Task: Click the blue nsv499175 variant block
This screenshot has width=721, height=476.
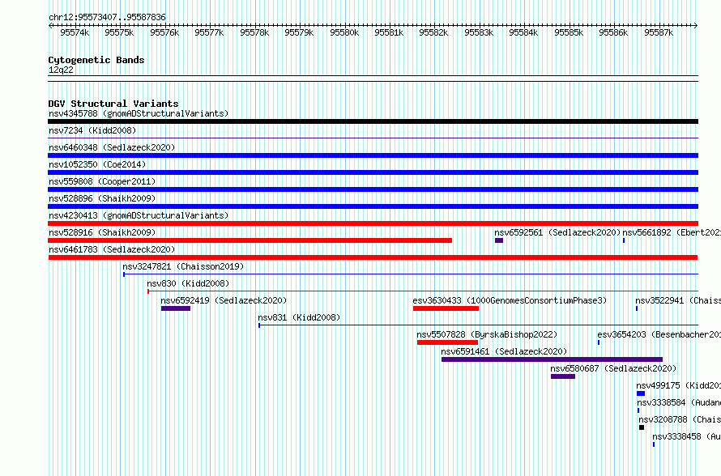Action: tap(641, 393)
